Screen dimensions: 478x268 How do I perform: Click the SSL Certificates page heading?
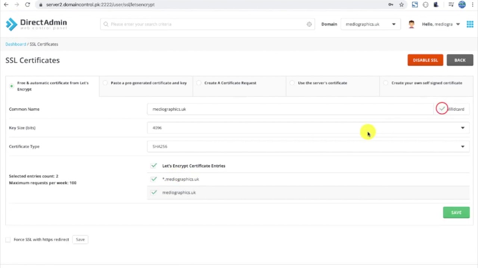tap(32, 60)
